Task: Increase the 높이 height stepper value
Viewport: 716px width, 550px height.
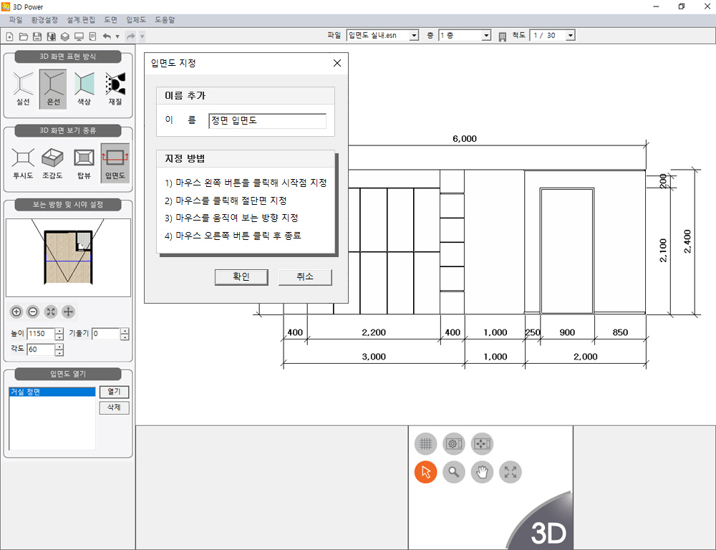Action: 59,331
